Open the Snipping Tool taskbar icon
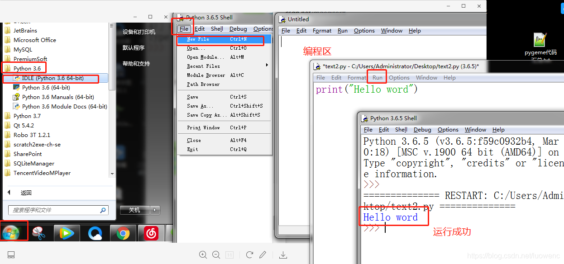The image size is (564, 264). pos(39,233)
